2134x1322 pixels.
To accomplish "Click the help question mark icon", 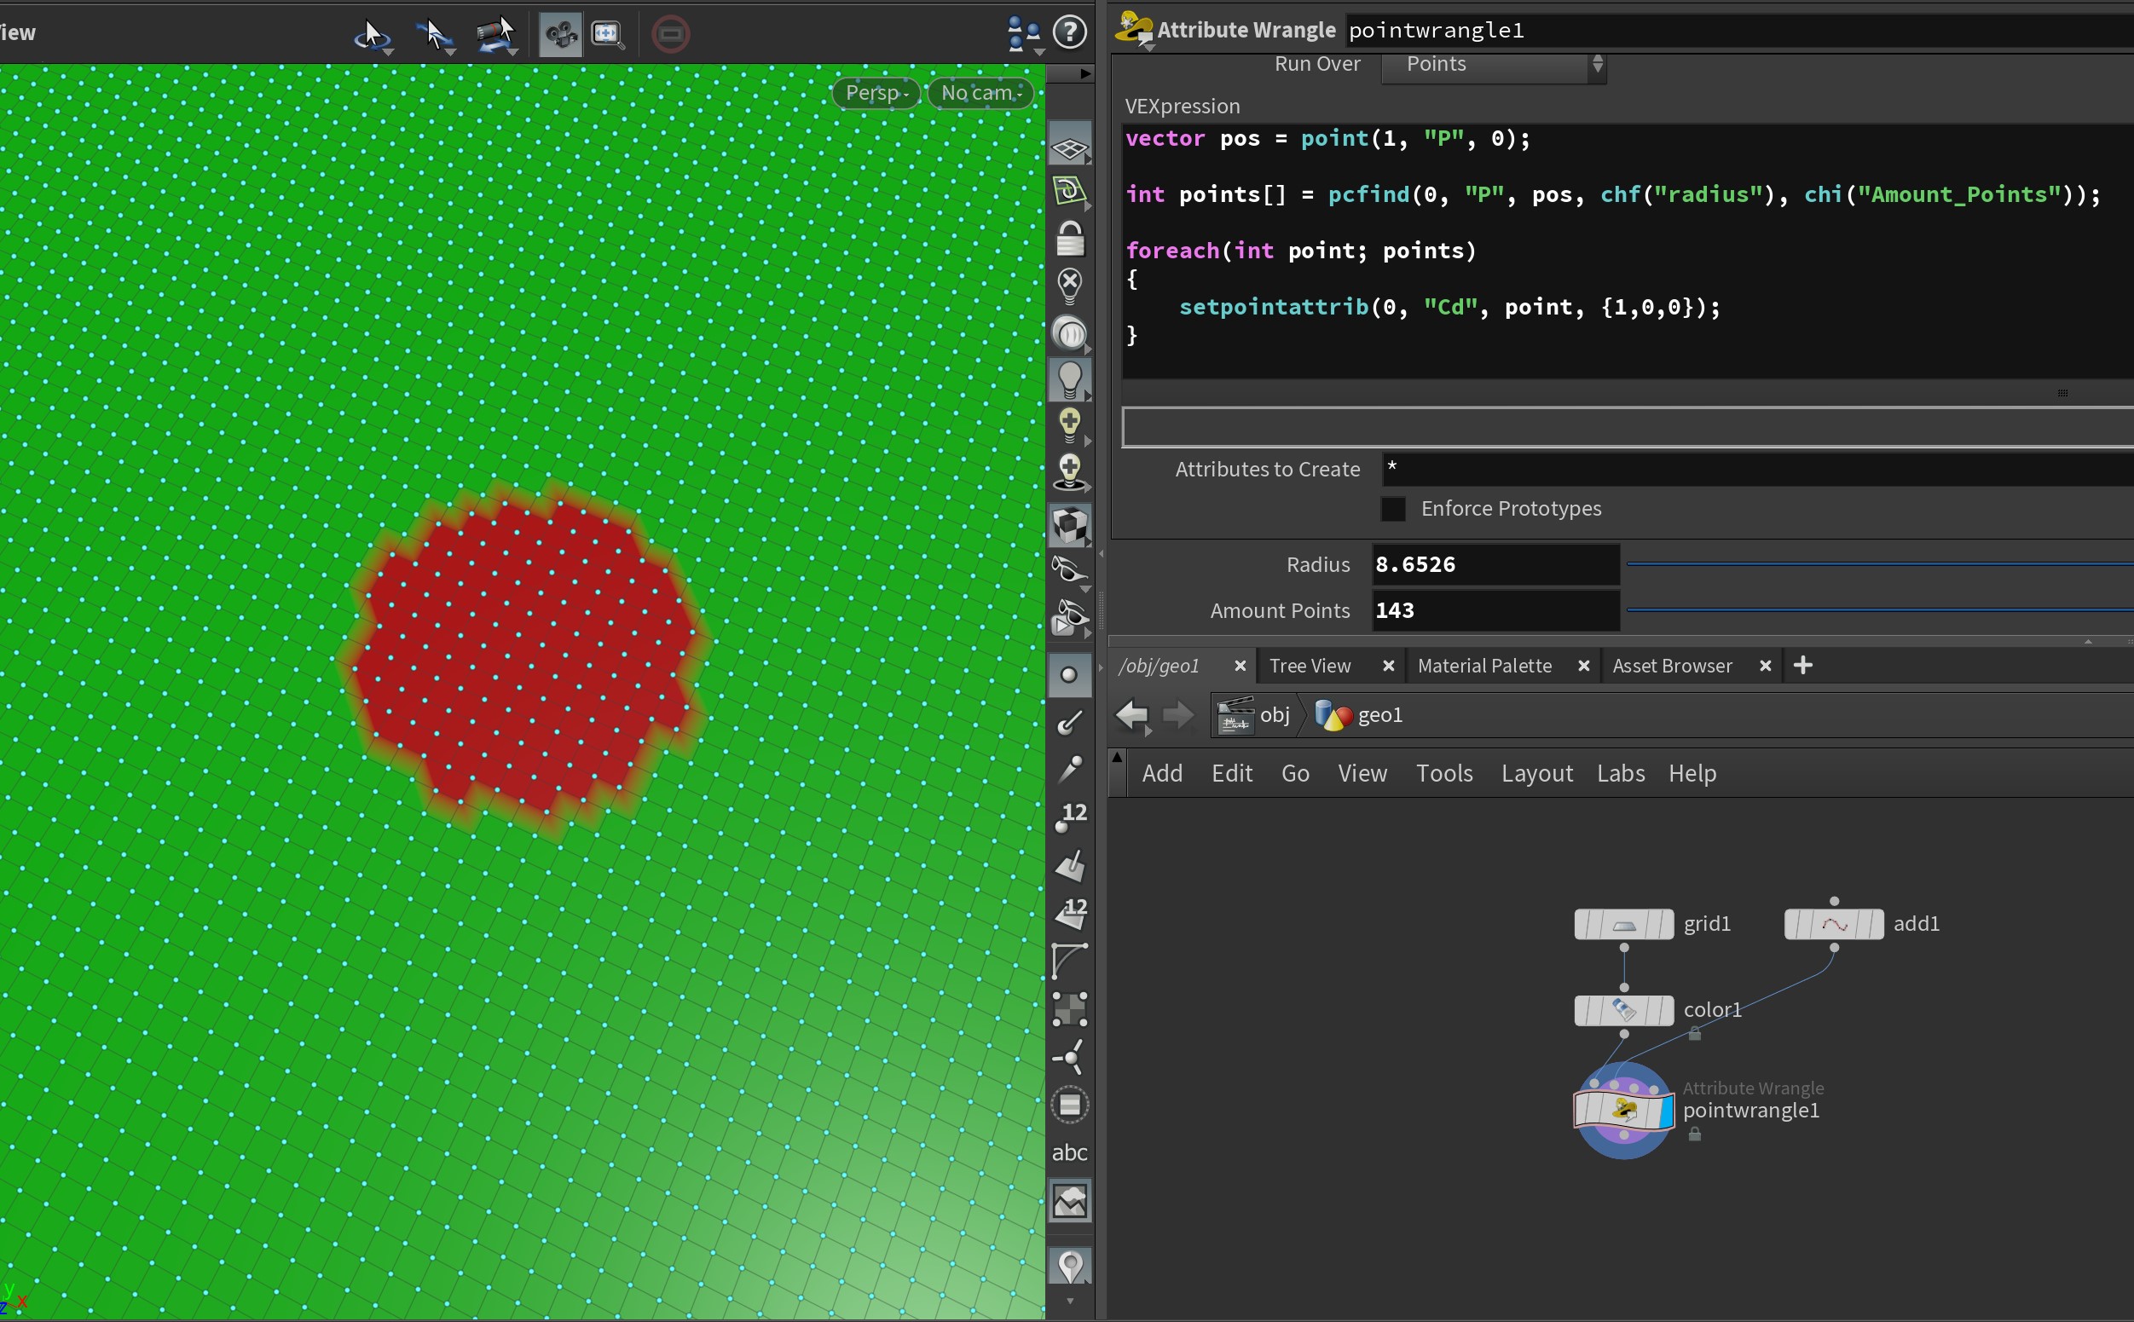I will click(1069, 32).
